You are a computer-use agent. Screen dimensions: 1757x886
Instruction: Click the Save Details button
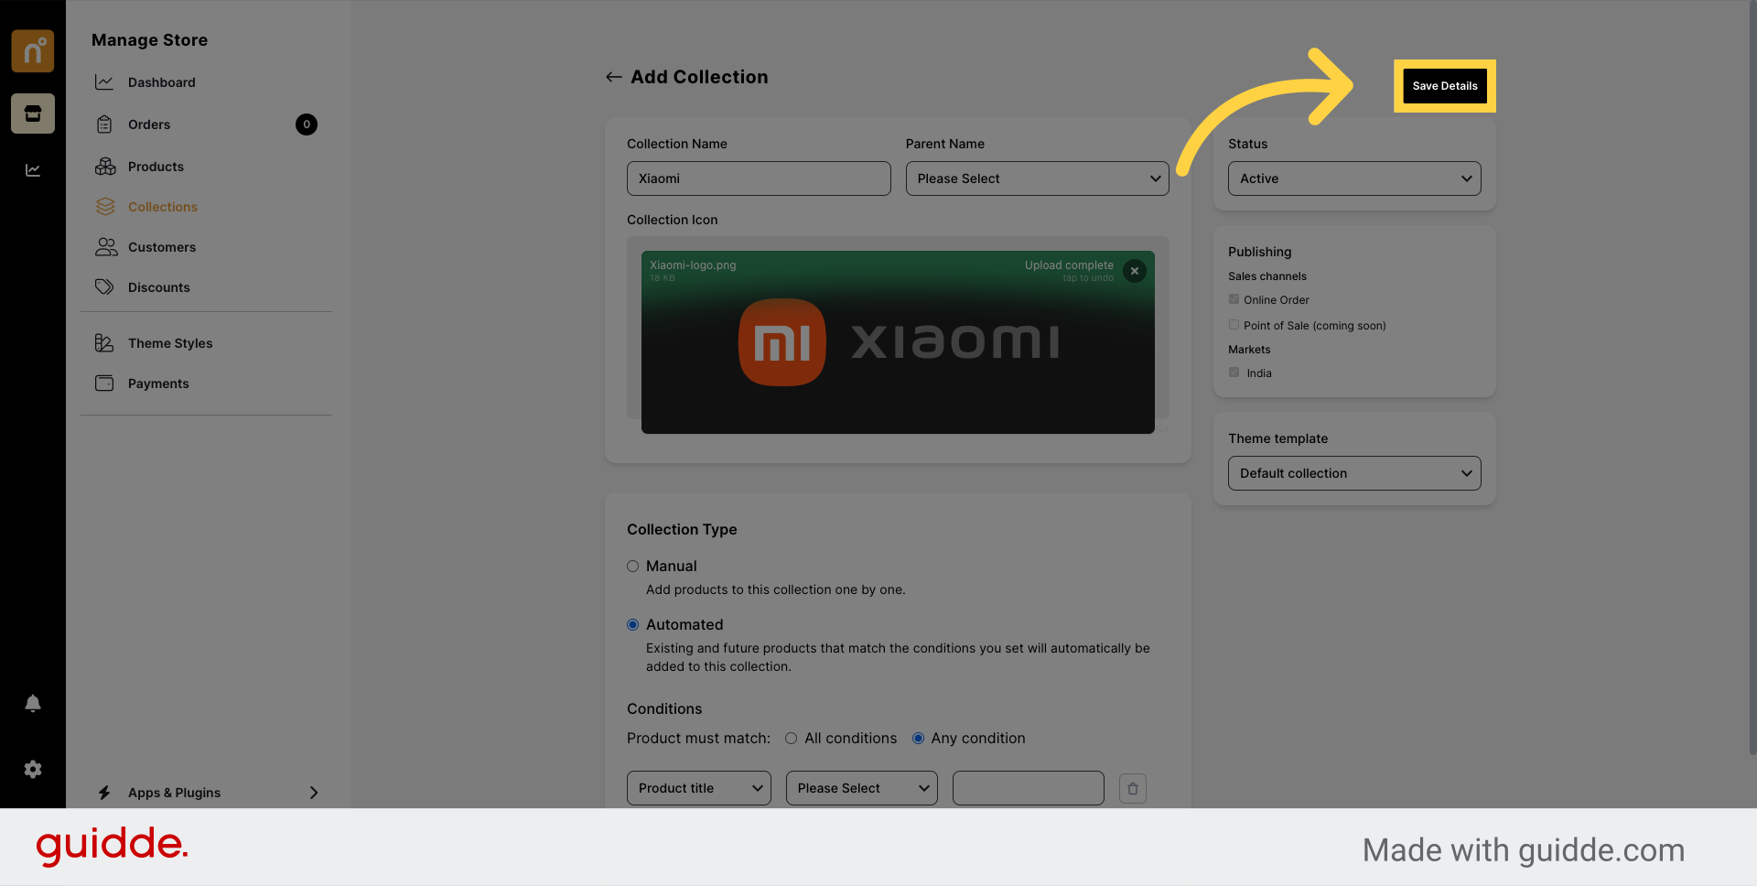1445,86
